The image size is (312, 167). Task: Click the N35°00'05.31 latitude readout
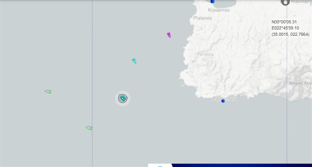[x=284, y=22]
